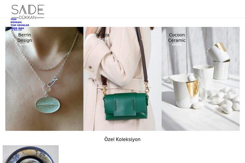Screen dimensions: 245x163
Task: Select the Mozza brand title
Action: (102, 35)
